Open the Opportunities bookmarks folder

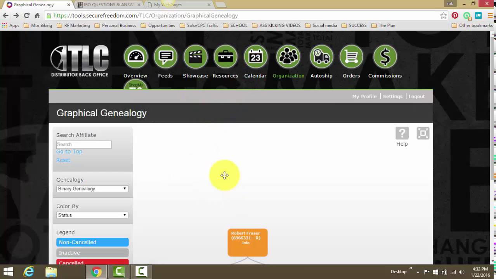(158, 26)
